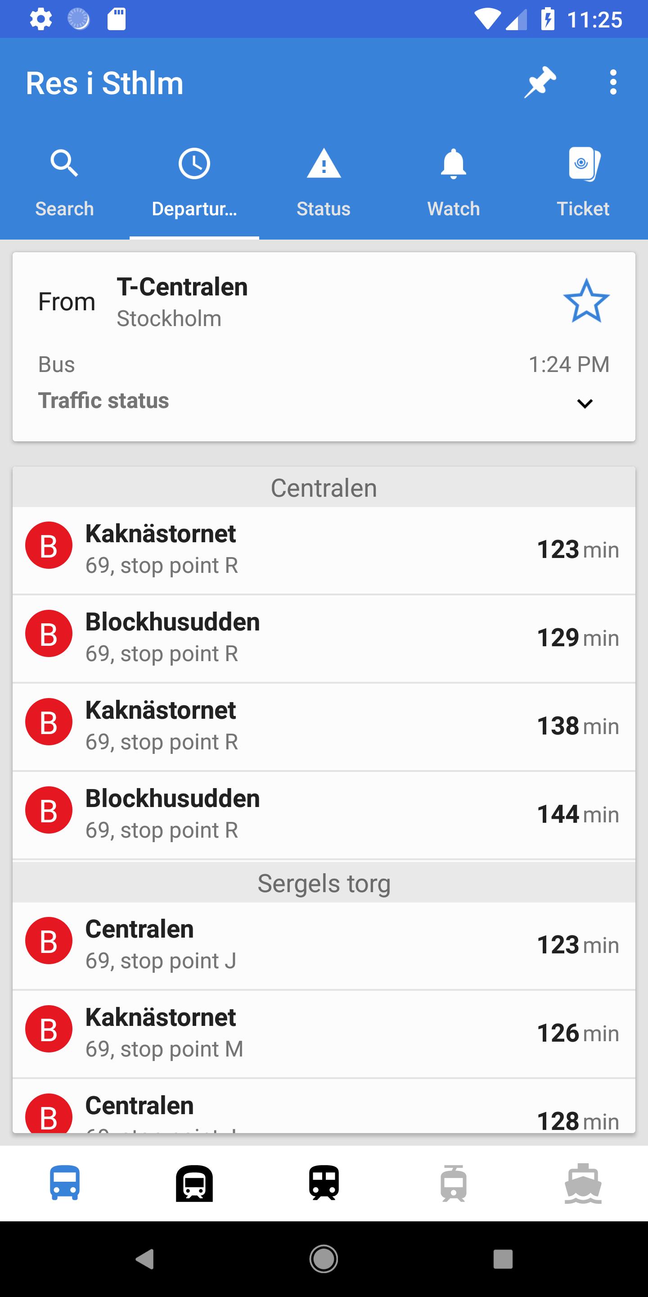Tap the pin icon in header
The width and height of the screenshot is (648, 1297).
coord(540,82)
